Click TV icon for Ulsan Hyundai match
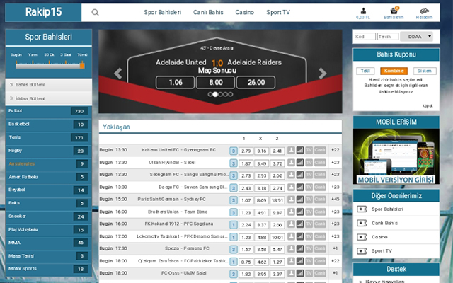 309,163
